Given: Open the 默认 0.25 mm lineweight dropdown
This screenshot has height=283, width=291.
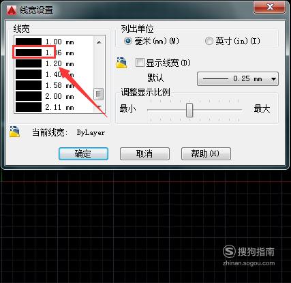Looking at the screenshot, I should tap(238, 79).
